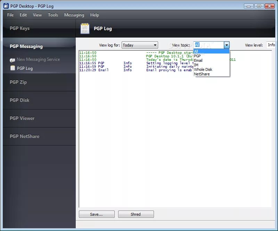Click the PGP Log notepad icon in header
278x231 pixels.
pyautogui.click(x=85, y=28)
